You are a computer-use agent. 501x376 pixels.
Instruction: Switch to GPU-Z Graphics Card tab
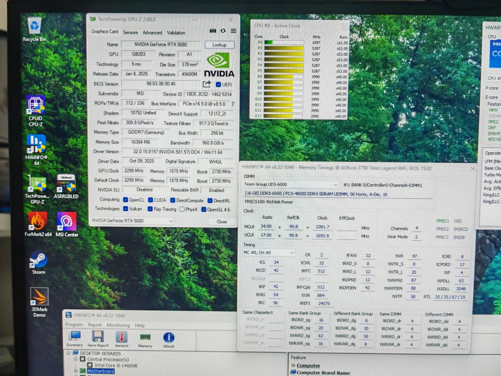click(104, 31)
